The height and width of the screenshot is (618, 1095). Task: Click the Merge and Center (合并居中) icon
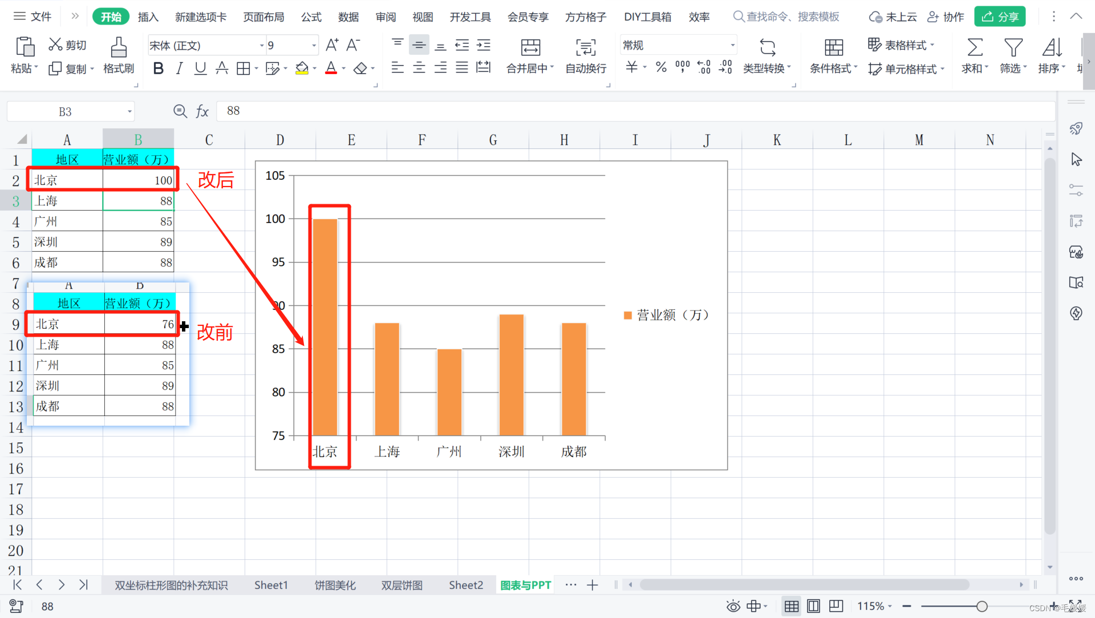530,48
